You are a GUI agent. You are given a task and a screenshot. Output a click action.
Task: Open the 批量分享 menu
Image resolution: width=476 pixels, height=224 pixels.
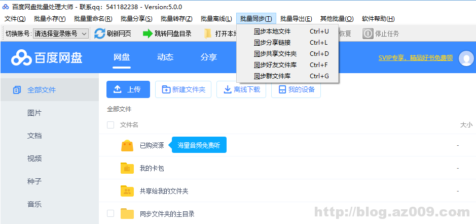point(136,19)
